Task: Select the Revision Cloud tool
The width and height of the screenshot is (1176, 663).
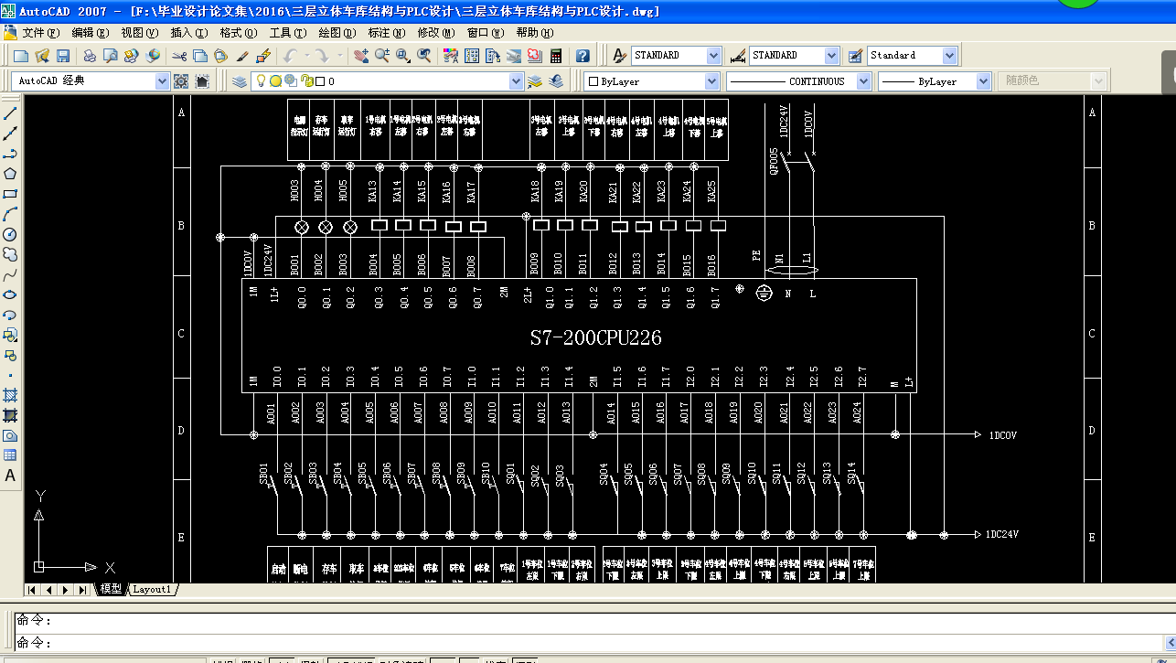Action: coord(10,254)
